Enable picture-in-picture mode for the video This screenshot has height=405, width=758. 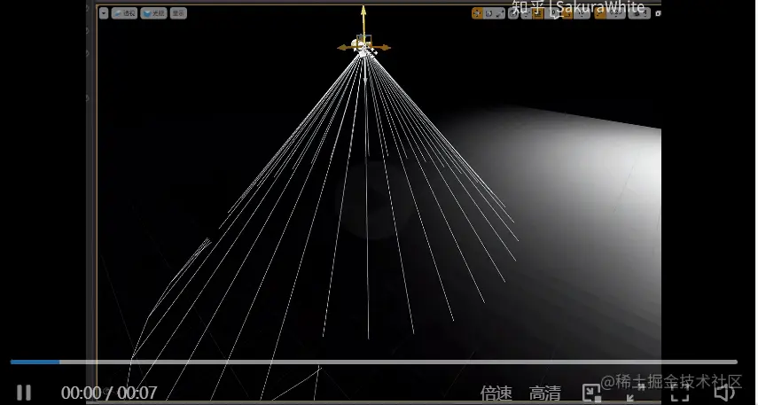[591, 393]
